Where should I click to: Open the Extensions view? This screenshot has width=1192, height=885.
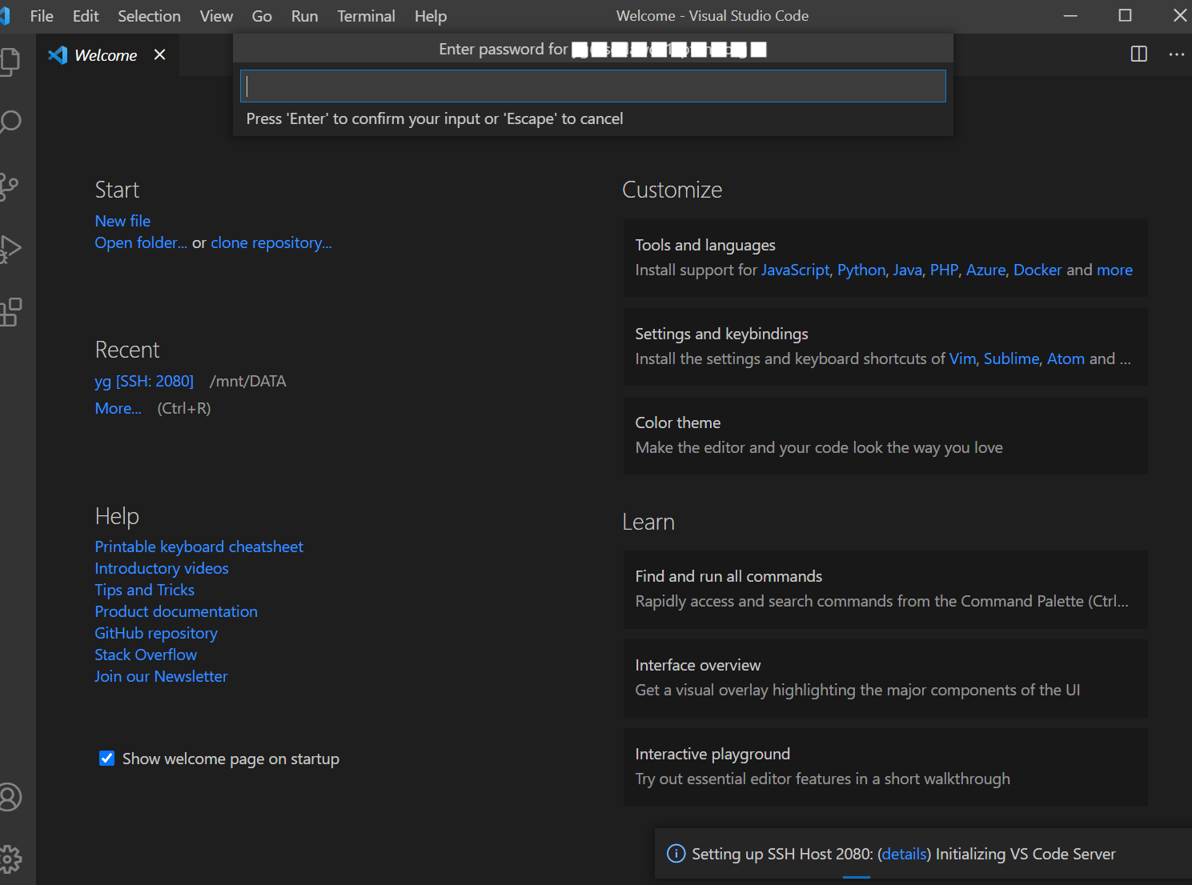click(10, 312)
